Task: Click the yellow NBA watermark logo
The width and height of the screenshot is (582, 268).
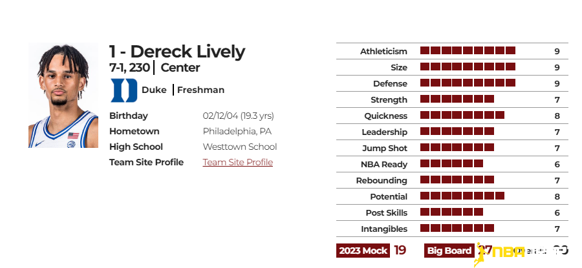Action: pos(499,254)
